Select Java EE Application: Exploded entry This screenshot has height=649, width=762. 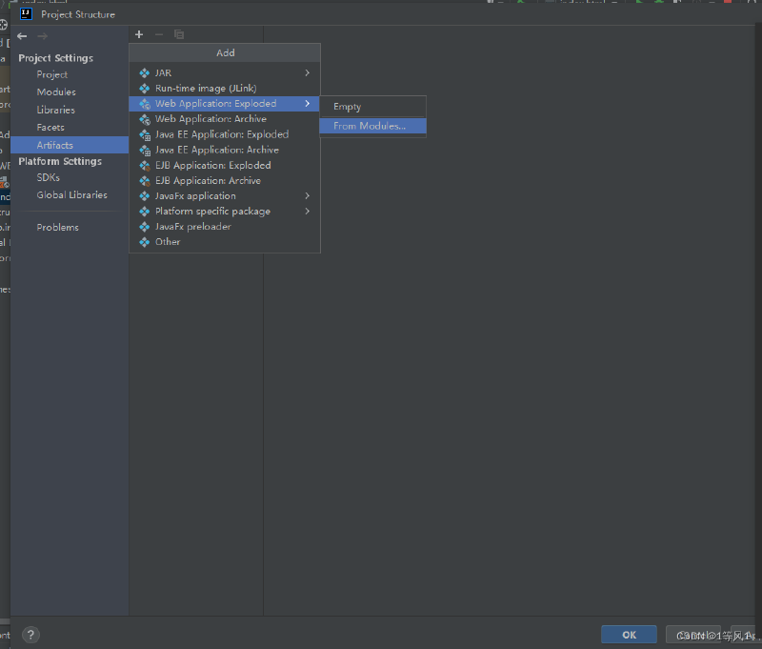[x=225, y=134]
